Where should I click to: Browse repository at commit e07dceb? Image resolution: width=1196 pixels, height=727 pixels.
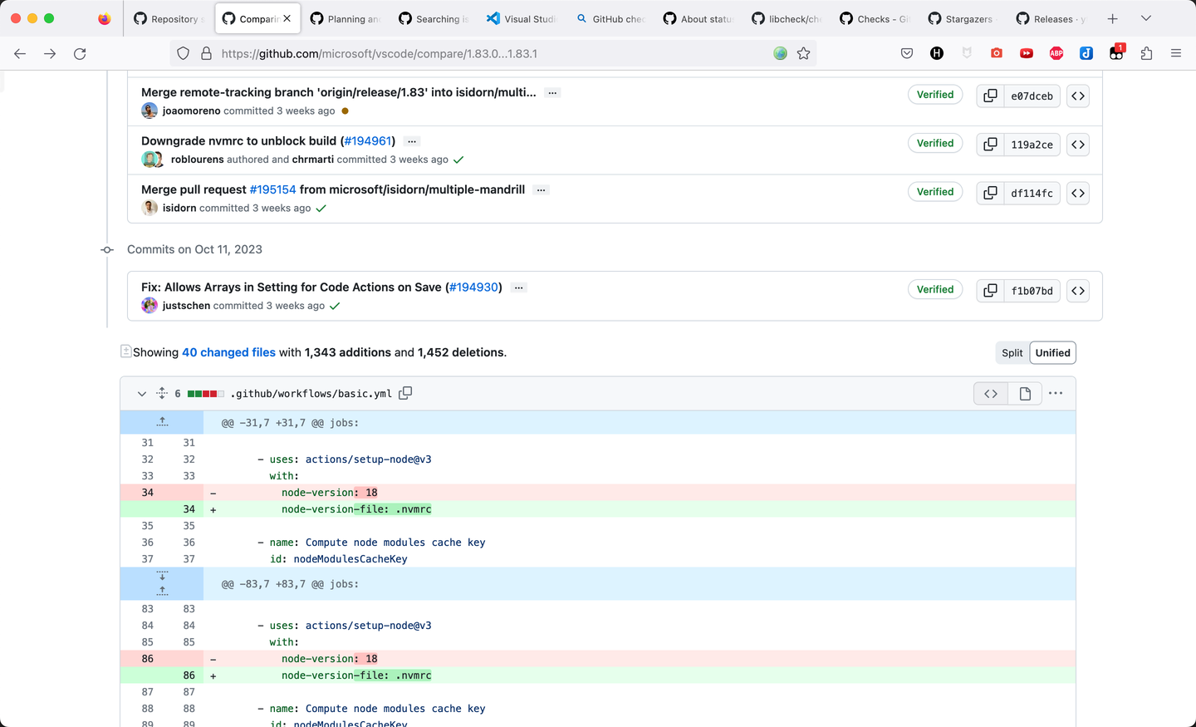tap(1078, 96)
